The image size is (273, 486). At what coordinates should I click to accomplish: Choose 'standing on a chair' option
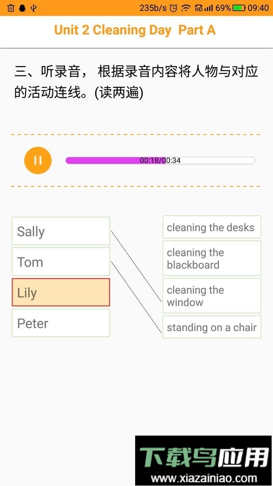coord(211,328)
